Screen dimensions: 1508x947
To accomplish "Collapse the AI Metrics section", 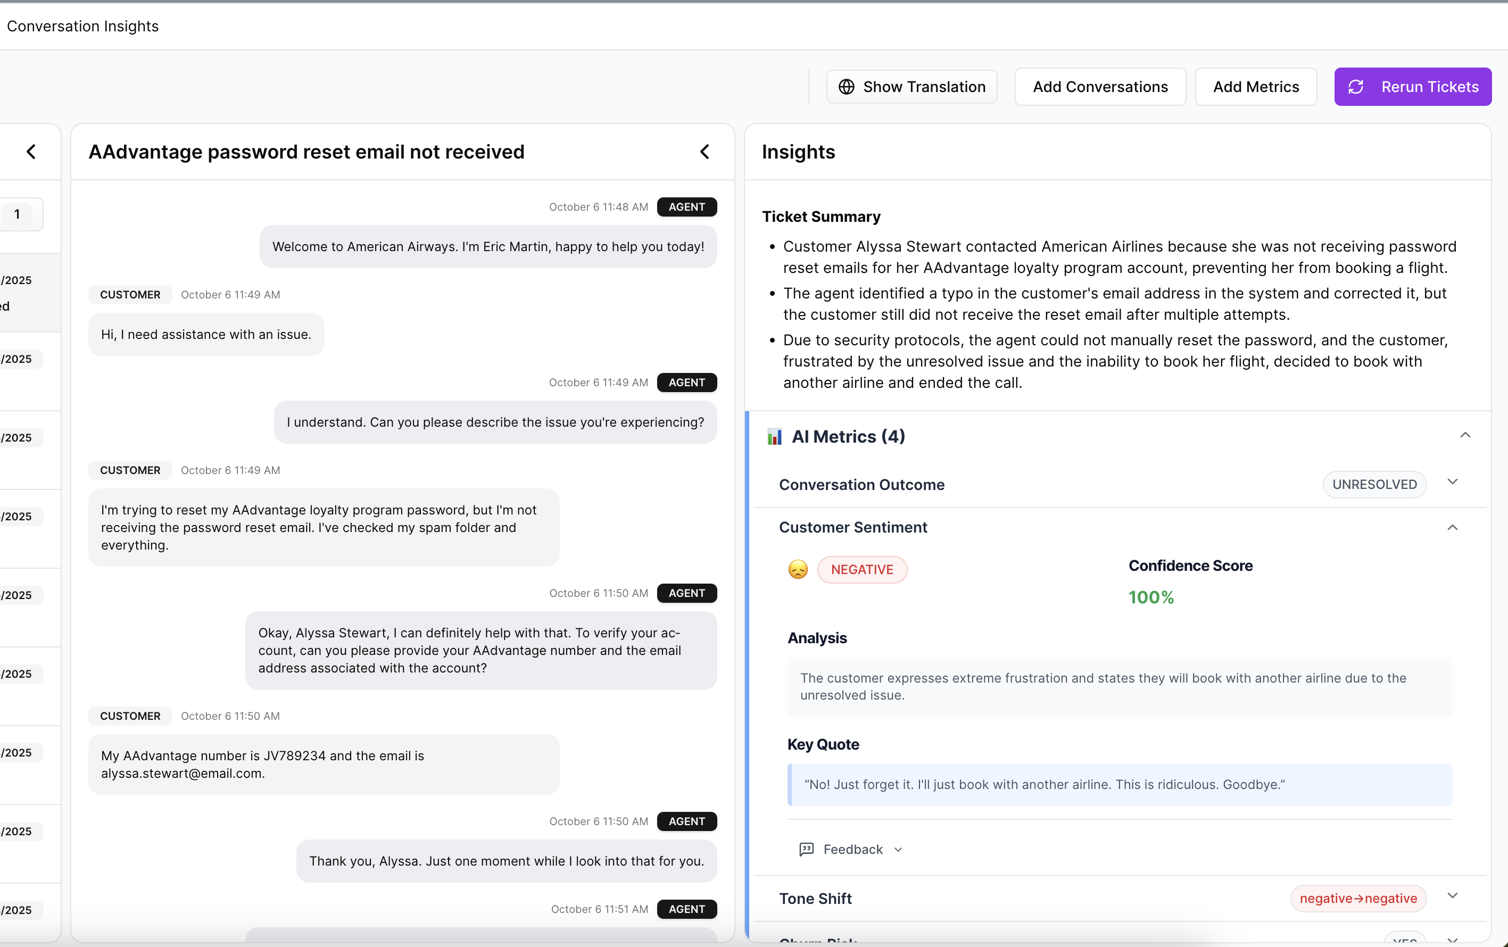I will (1465, 434).
